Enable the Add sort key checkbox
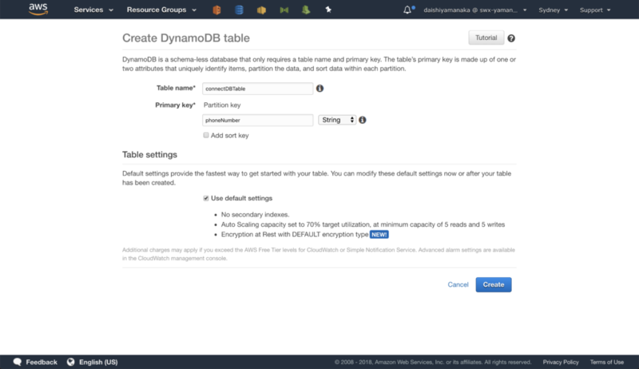The height and width of the screenshot is (369, 639). coord(206,135)
